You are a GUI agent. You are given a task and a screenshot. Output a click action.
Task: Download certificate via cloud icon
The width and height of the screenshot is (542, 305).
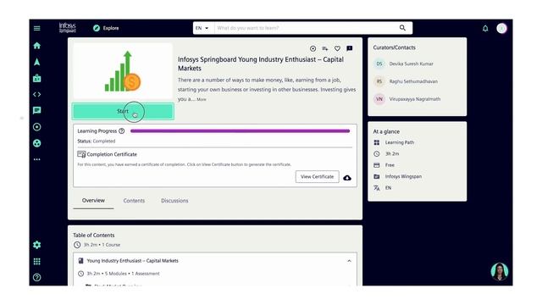[347, 178]
